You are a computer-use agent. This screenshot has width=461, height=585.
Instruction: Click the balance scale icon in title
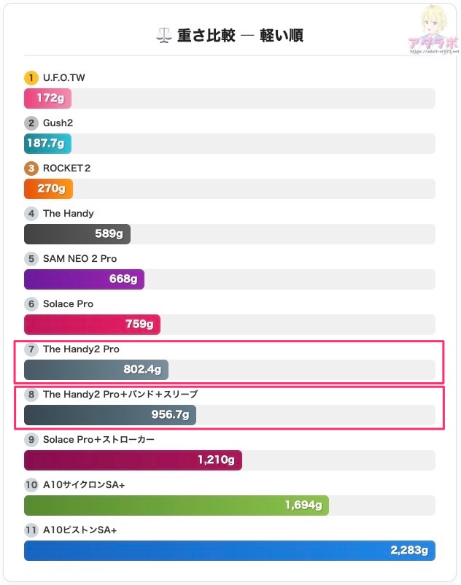(163, 36)
